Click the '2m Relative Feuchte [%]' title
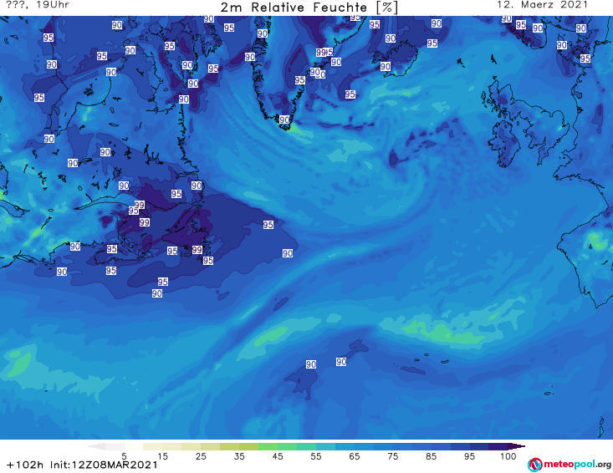 309,8
